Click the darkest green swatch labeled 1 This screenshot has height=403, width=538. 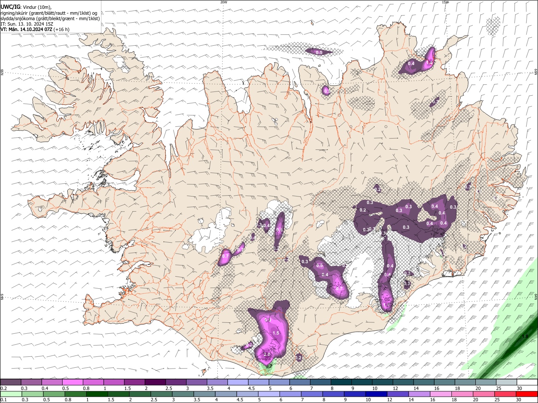pos(97,394)
